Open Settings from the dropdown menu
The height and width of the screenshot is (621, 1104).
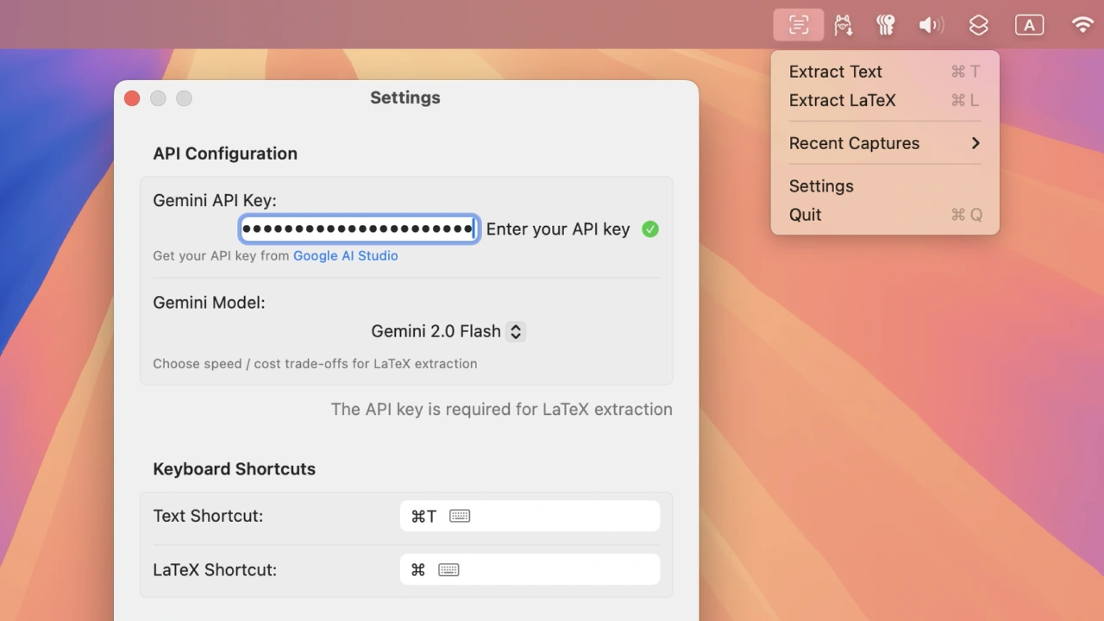click(x=821, y=186)
